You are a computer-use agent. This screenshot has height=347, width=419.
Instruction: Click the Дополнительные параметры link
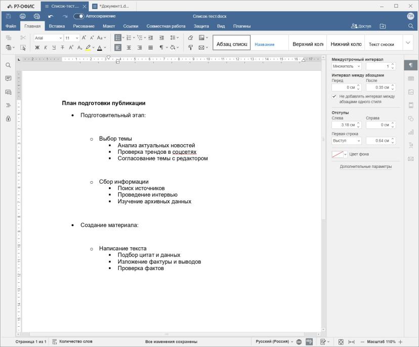point(365,166)
